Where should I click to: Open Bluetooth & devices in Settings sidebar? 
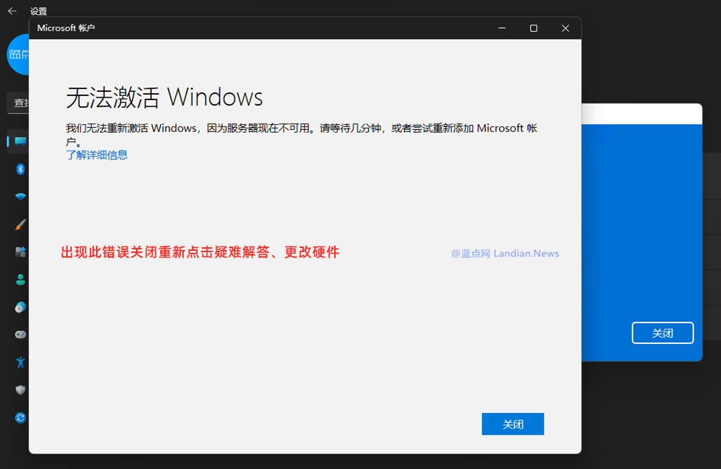[x=20, y=169]
